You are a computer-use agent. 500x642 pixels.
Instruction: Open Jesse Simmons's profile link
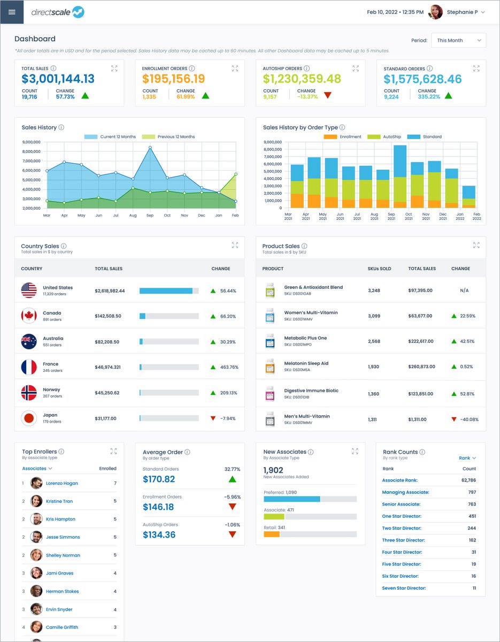[63, 537]
